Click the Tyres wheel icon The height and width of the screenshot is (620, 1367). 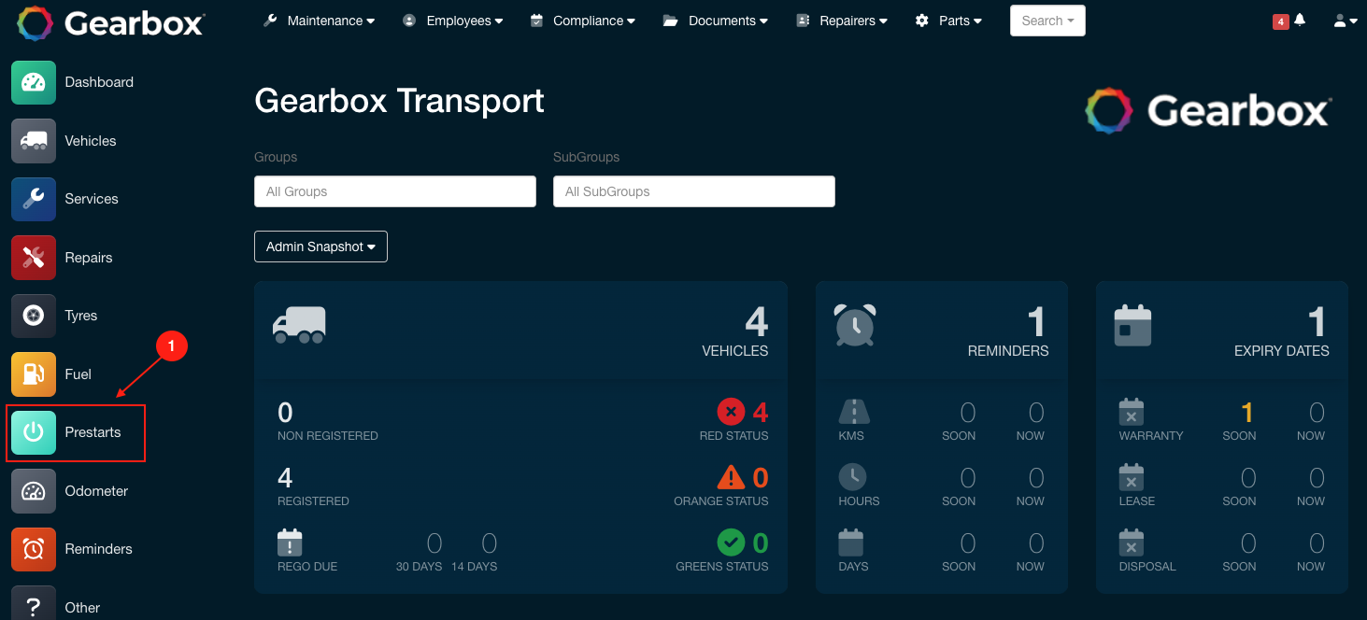click(x=34, y=316)
